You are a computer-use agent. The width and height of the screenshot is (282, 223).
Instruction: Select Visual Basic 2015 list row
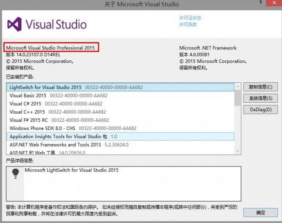click(x=121, y=96)
